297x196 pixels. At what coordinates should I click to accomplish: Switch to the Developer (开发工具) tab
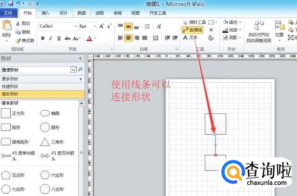[158, 13]
